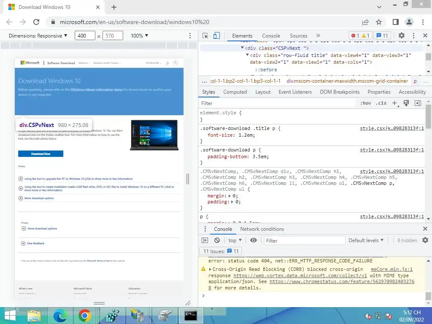The height and width of the screenshot is (324, 432).
Task: Click the 11 Issues button
Action: (220, 251)
